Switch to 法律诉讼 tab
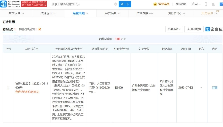223x127 pixels. pos(48,13)
